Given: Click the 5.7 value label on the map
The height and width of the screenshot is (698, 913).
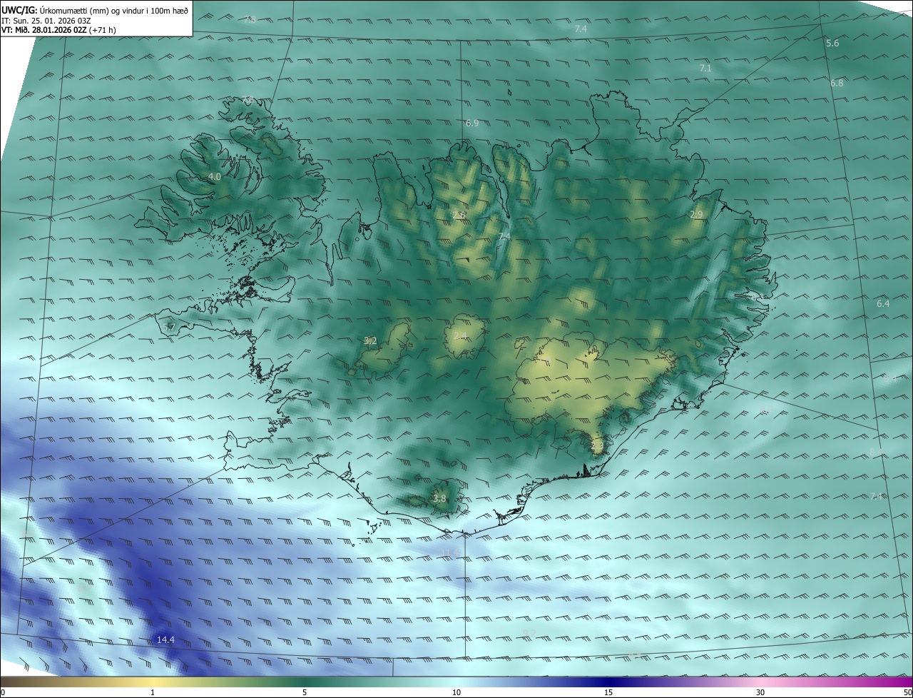Looking at the screenshot, I should (168, 327).
